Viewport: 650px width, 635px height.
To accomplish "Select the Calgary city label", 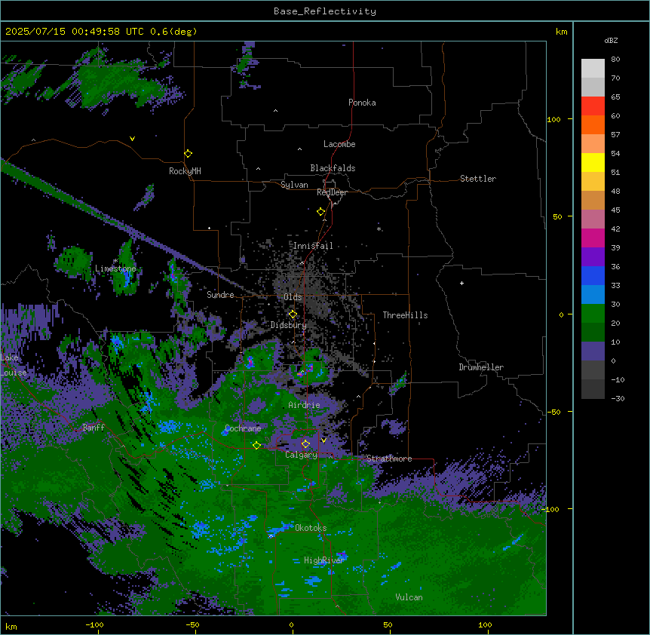I will coord(302,455).
